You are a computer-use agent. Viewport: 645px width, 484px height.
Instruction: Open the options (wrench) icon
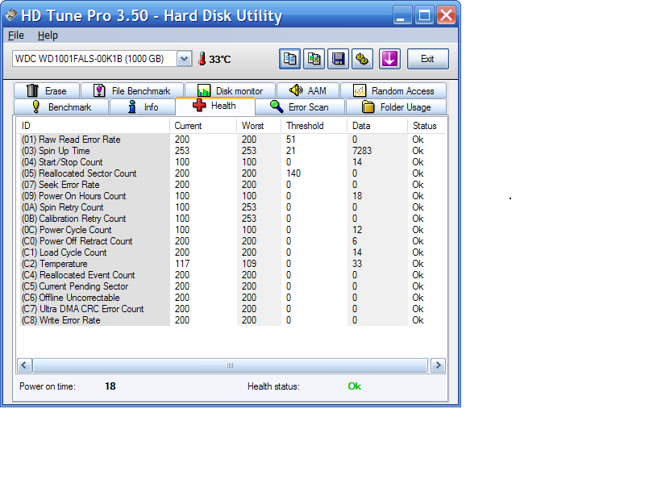pos(363,59)
